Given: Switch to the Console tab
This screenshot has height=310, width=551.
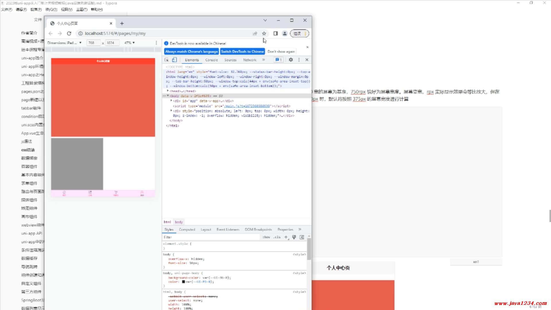Looking at the screenshot, I should (x=212, y=60).
